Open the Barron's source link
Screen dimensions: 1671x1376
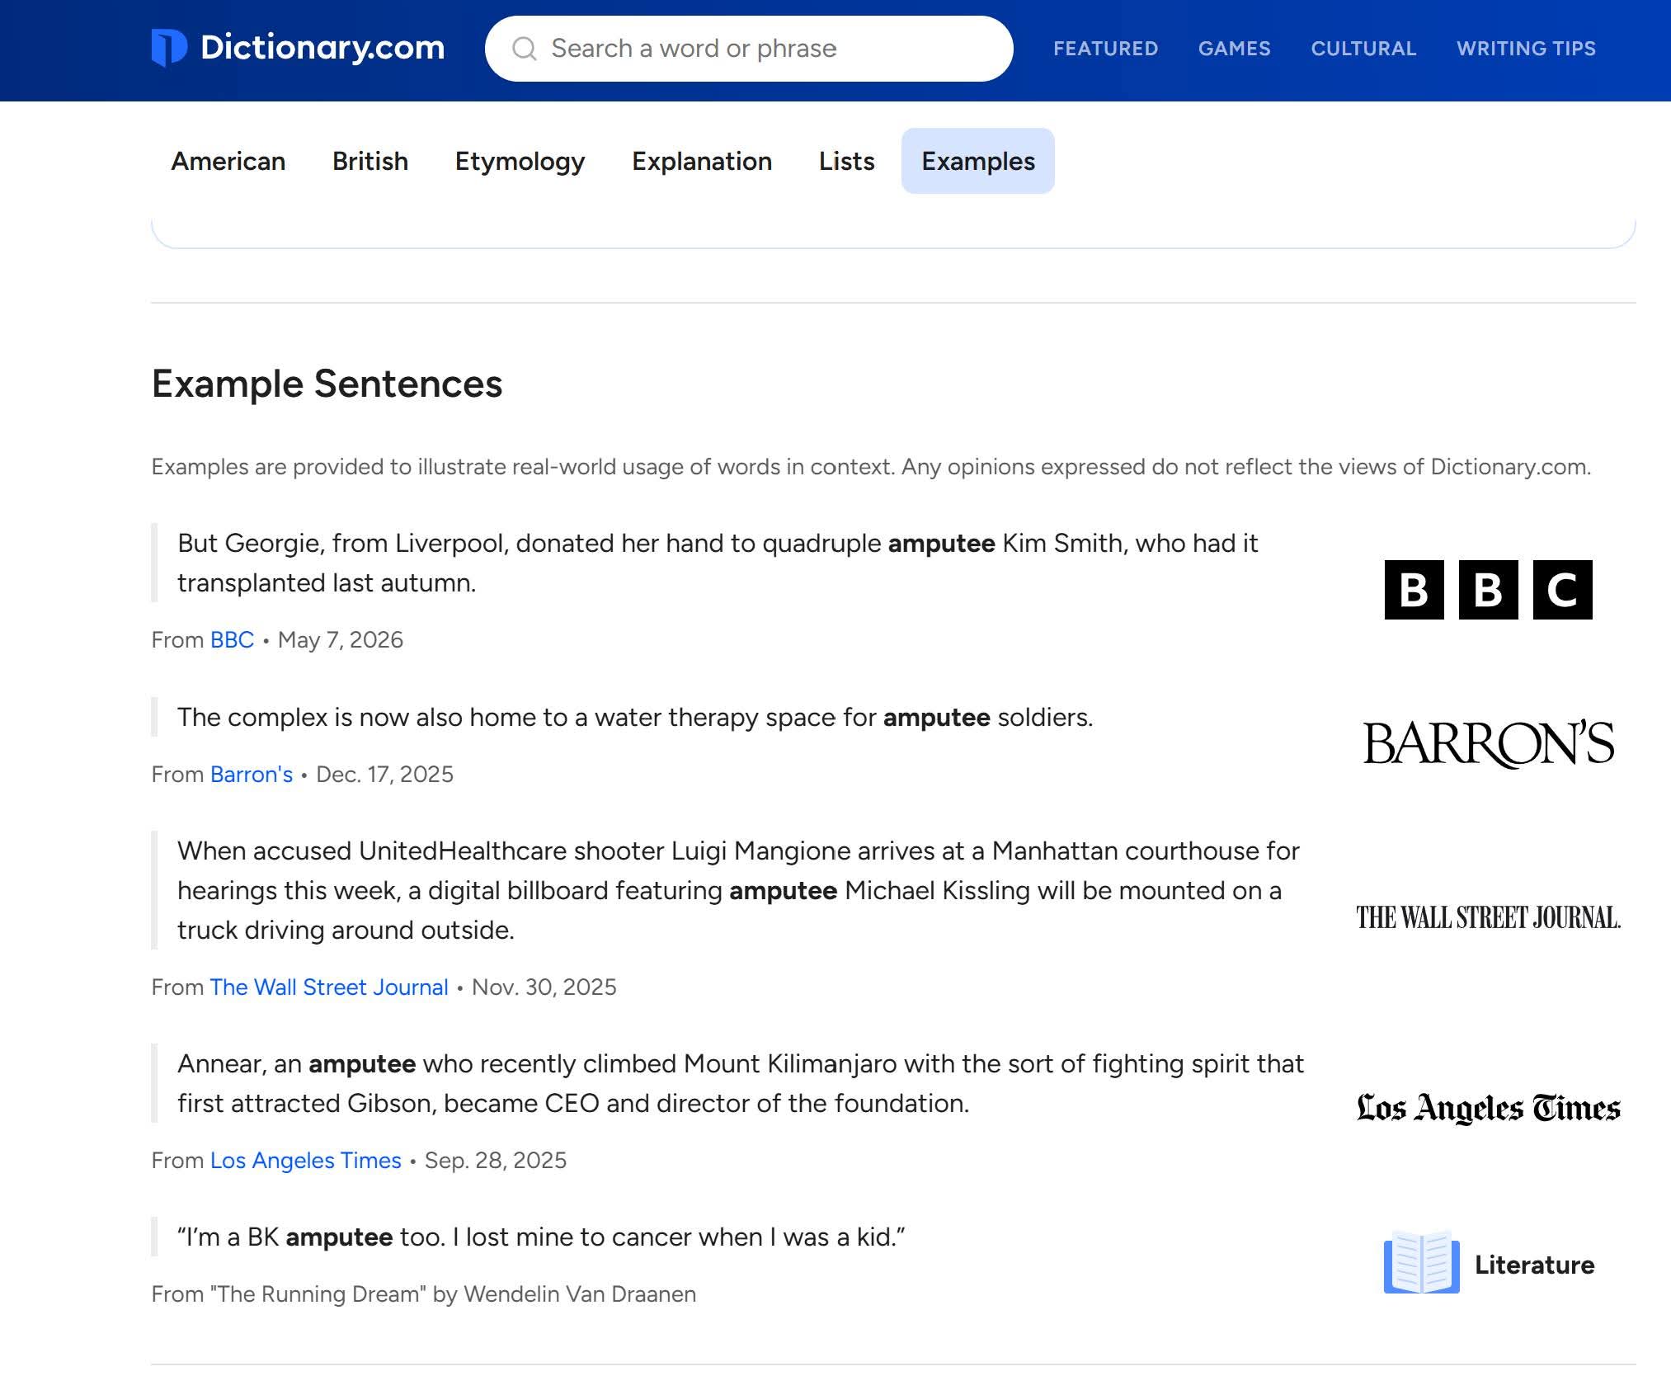coord(252,775)
